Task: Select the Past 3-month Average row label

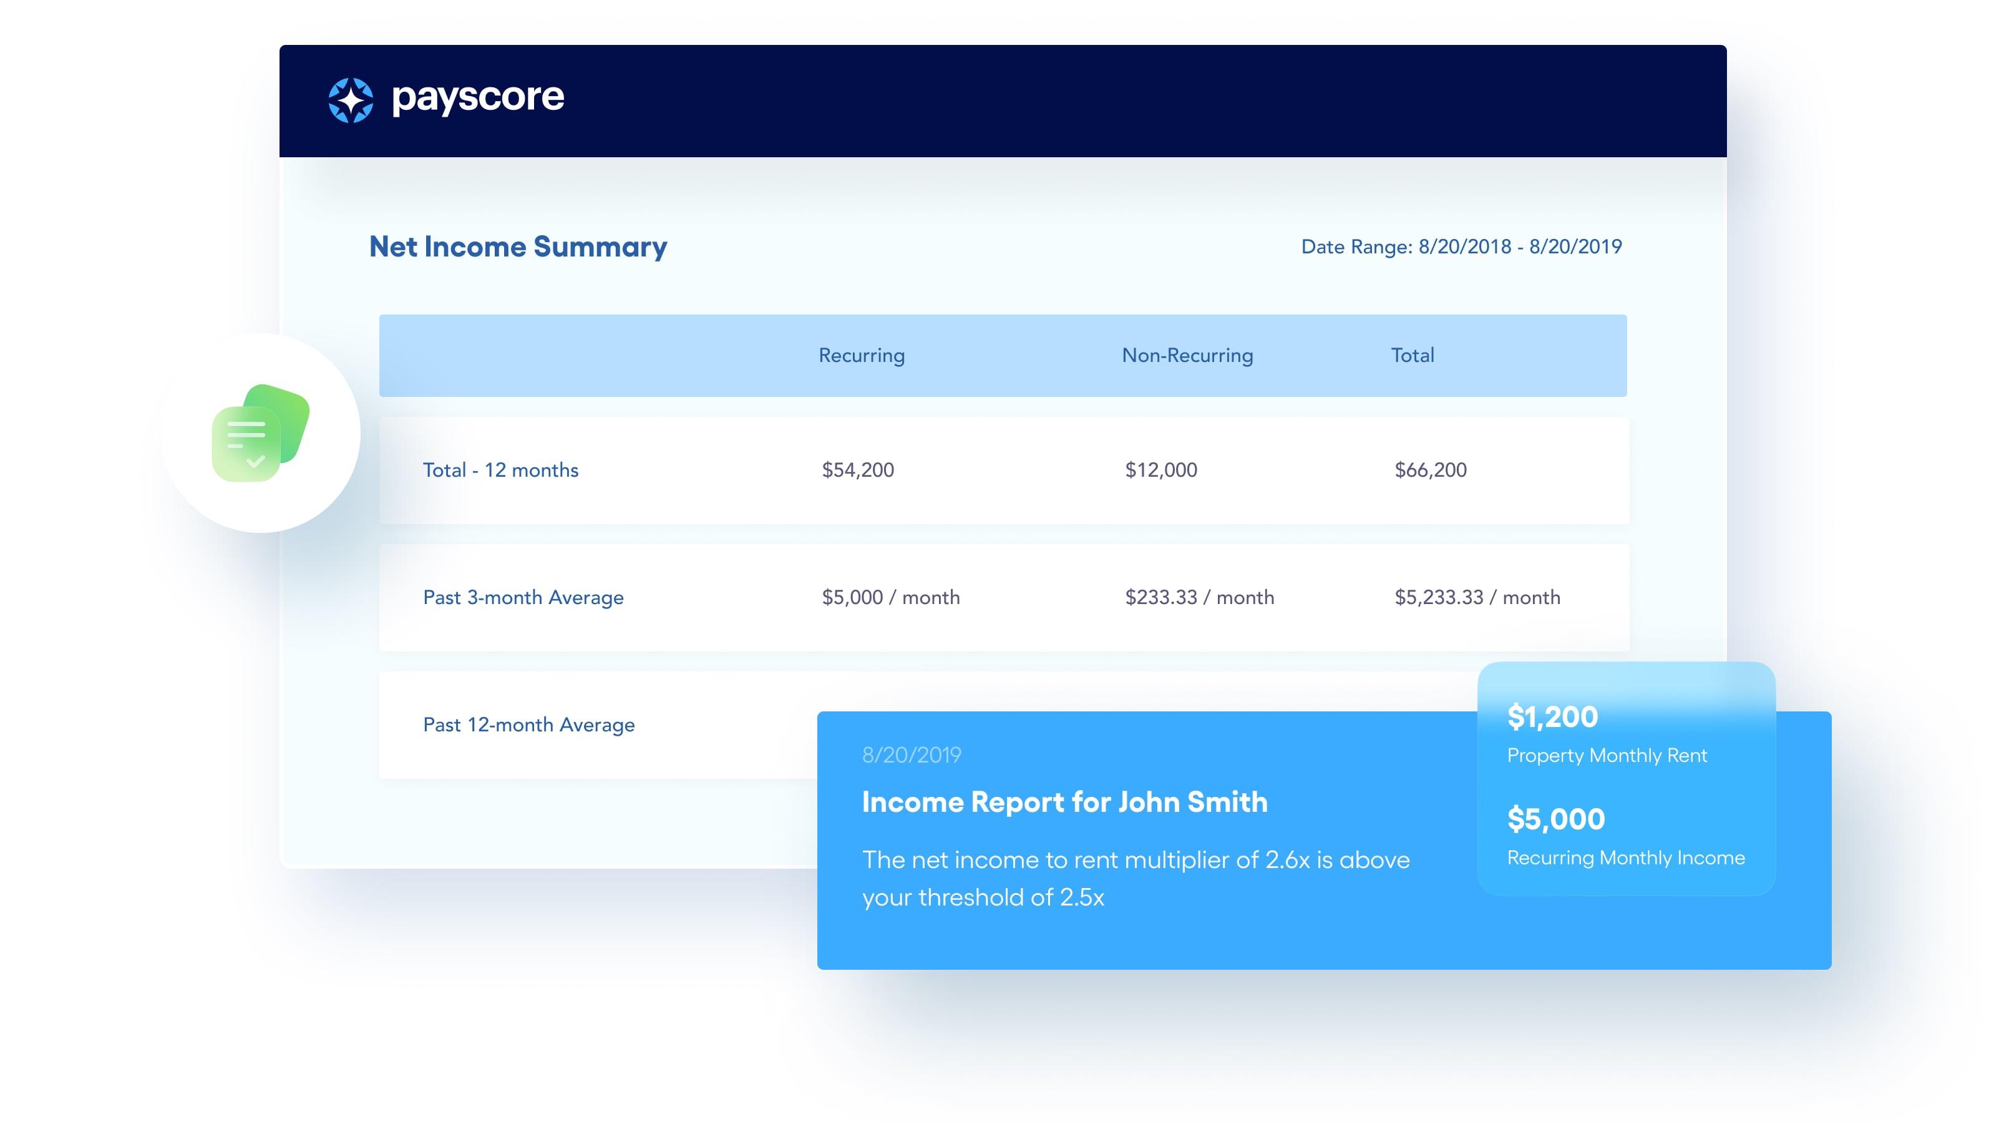Action: click(523, 598)
